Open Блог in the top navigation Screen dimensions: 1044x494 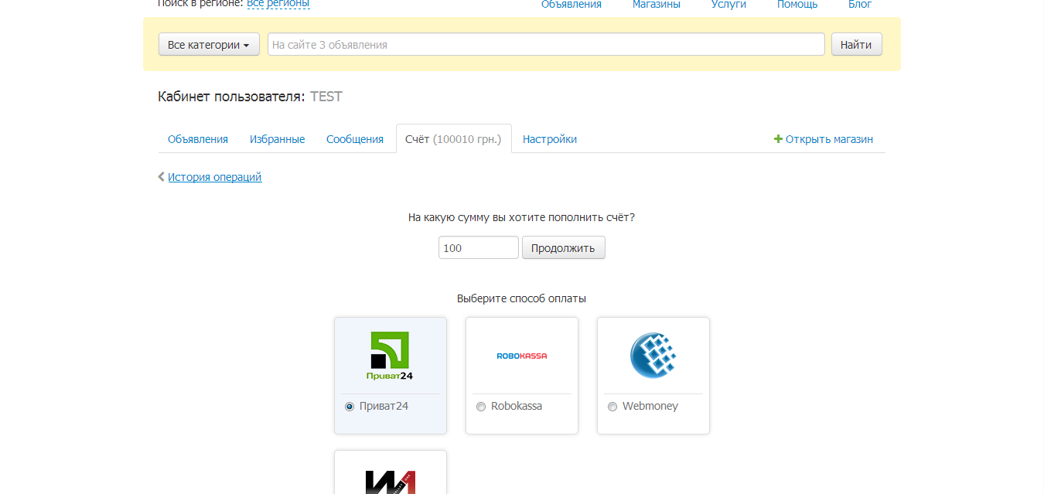860,5
